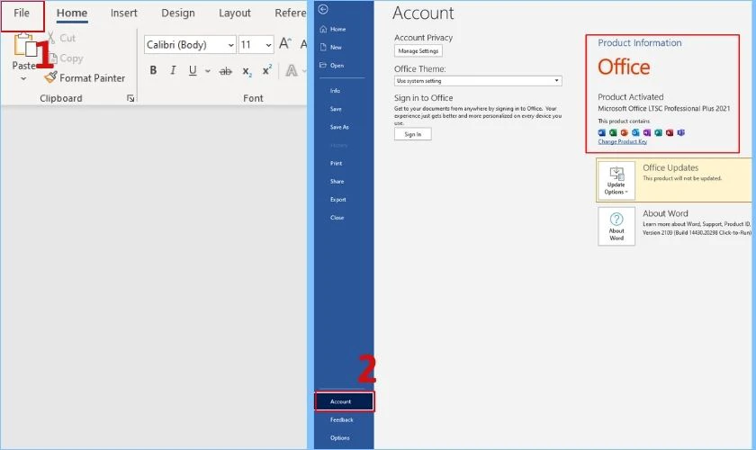Click the Text Effects letter A icon
This screenshot has height=450, width=756.
pyautogui.click(x=292, y=71)
